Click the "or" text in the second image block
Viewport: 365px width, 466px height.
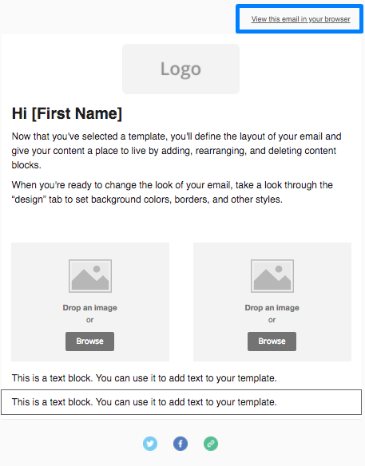272,320
